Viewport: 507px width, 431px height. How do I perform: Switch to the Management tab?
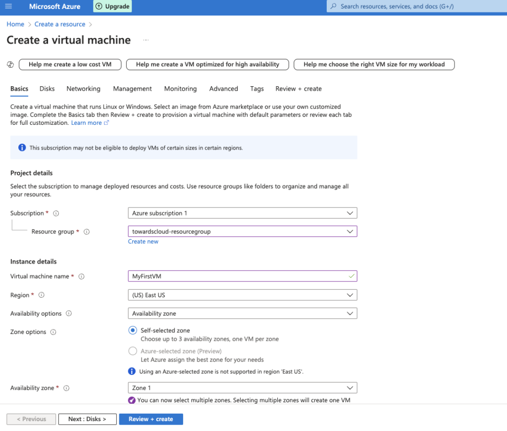132,89
